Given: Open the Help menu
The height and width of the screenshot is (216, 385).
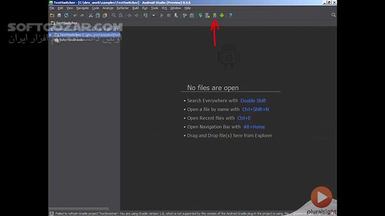Looking at the screenshot, I should point(187,8).
